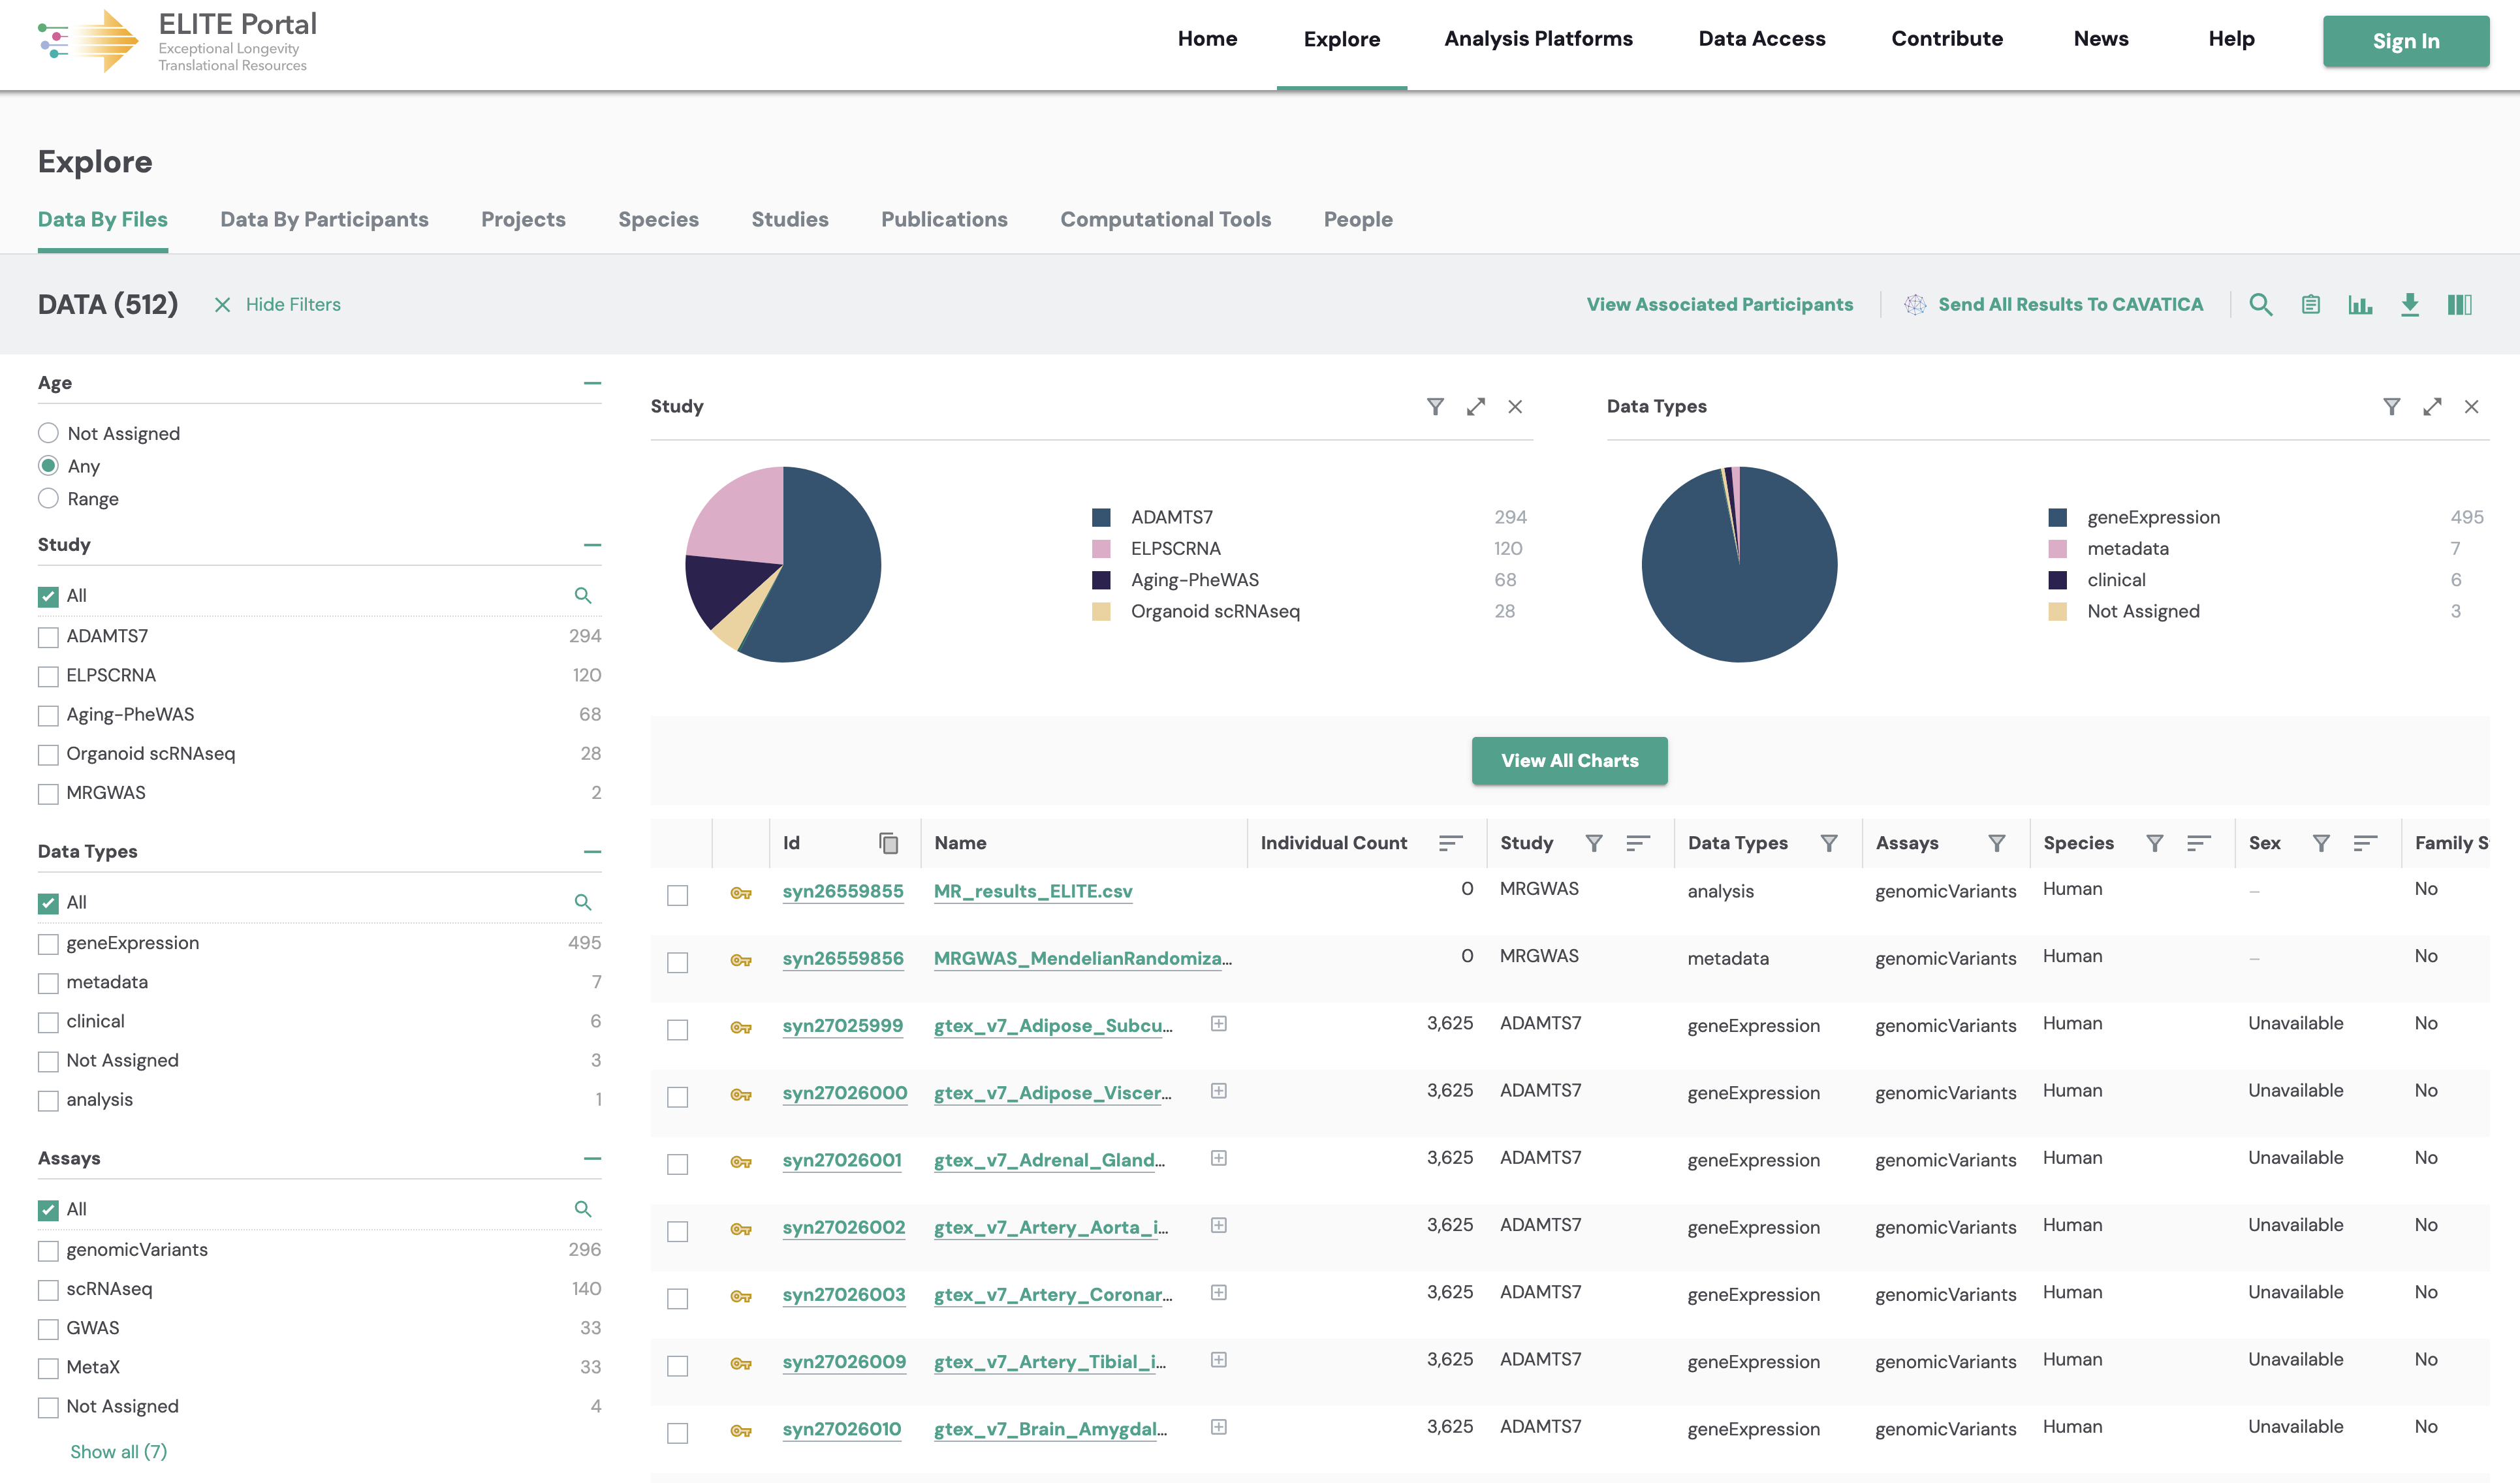Viewport: 2520px width, 1483px height.
Task: Click the ELITE Portal logo
Action: [x=177, y=41]
